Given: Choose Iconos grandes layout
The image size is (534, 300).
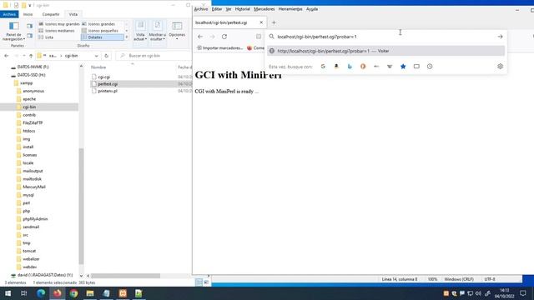Looking at the screenshot, I should click(x=98, y=24).
